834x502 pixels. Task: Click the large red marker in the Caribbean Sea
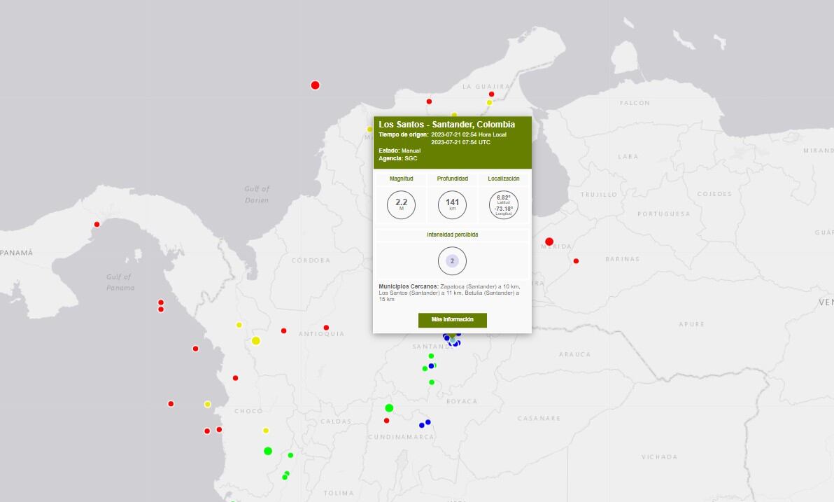point(315,85)
